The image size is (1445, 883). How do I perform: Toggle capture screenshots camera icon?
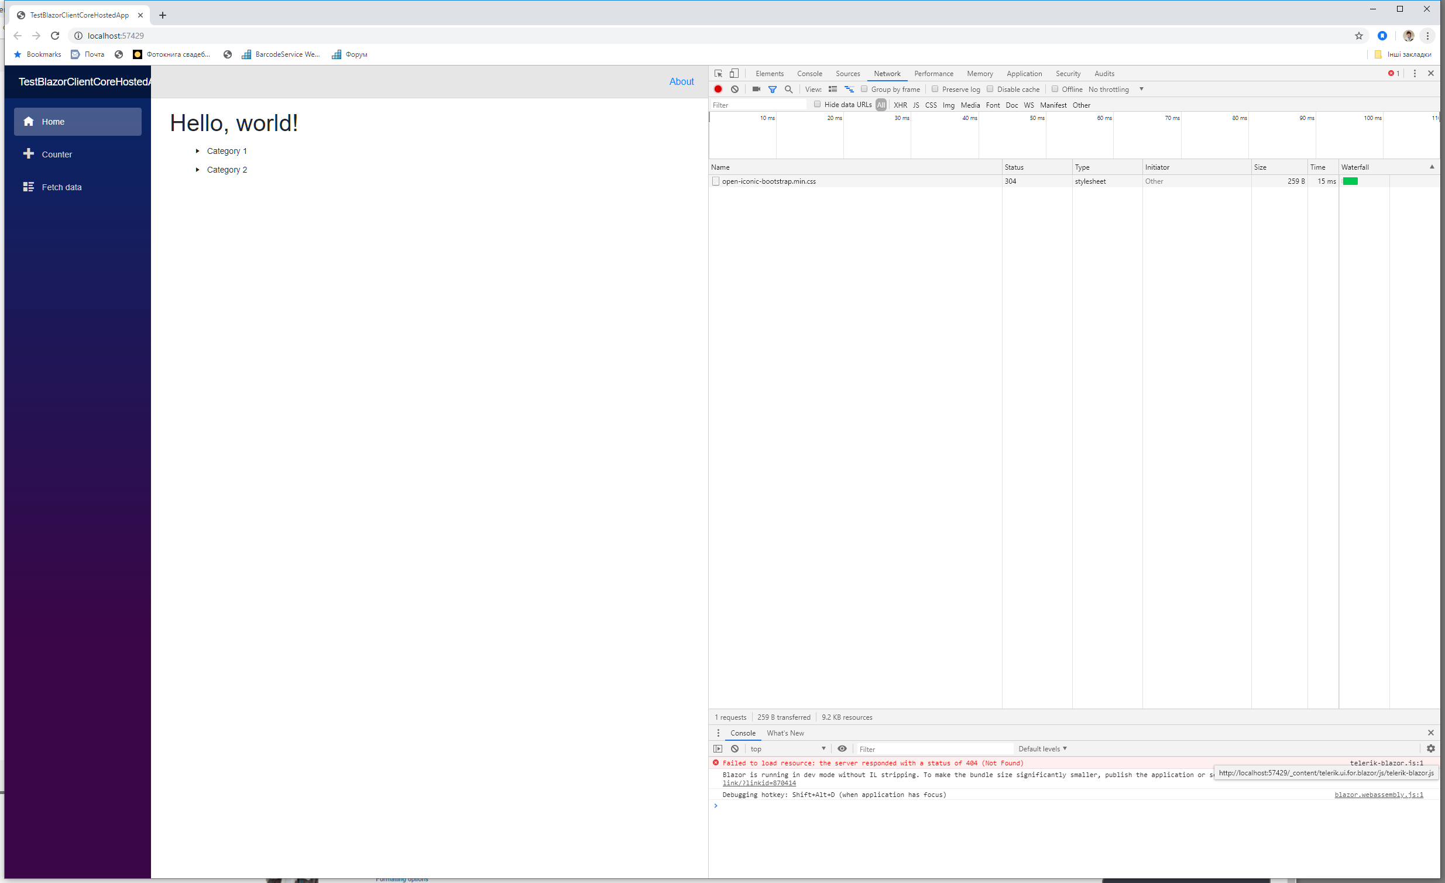(756, 89)
